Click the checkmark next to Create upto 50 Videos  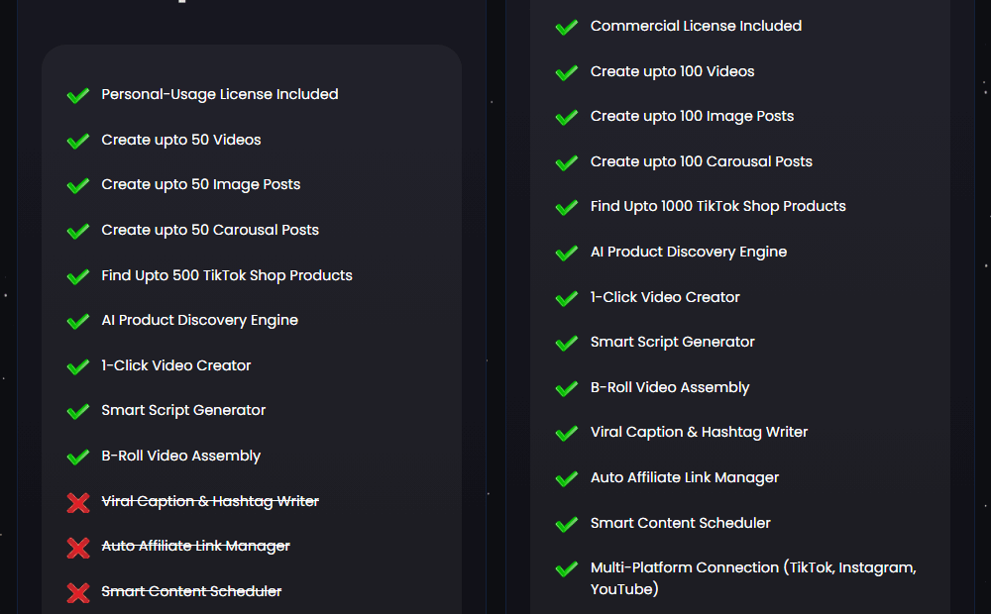(78, 141)
